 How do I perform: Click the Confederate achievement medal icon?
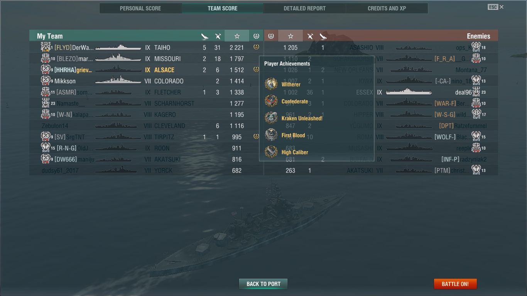click(271, 101)
